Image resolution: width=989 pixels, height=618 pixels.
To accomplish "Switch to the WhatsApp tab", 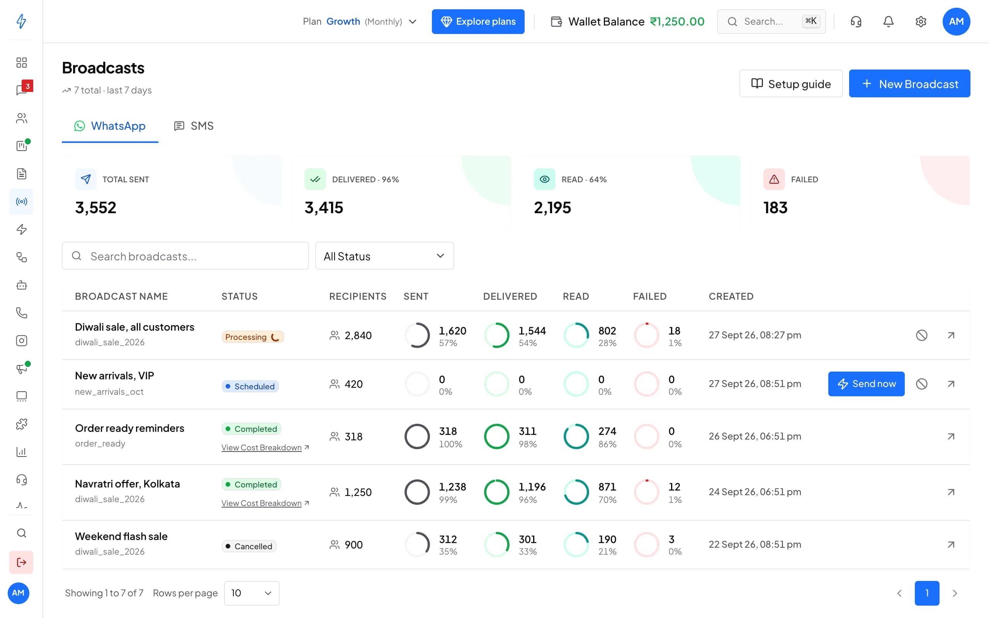I will point(110,126).
